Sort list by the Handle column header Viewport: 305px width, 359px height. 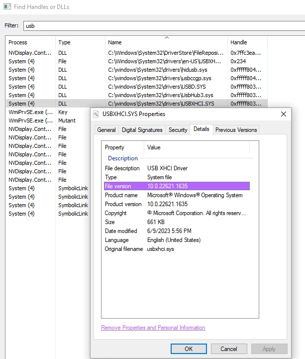(247, 42)
